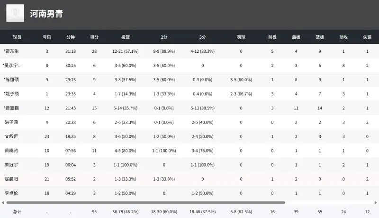The height and width of the screenshot is (218, 379).
Task: Click total rebounds value 55
Action: point(320,212)
